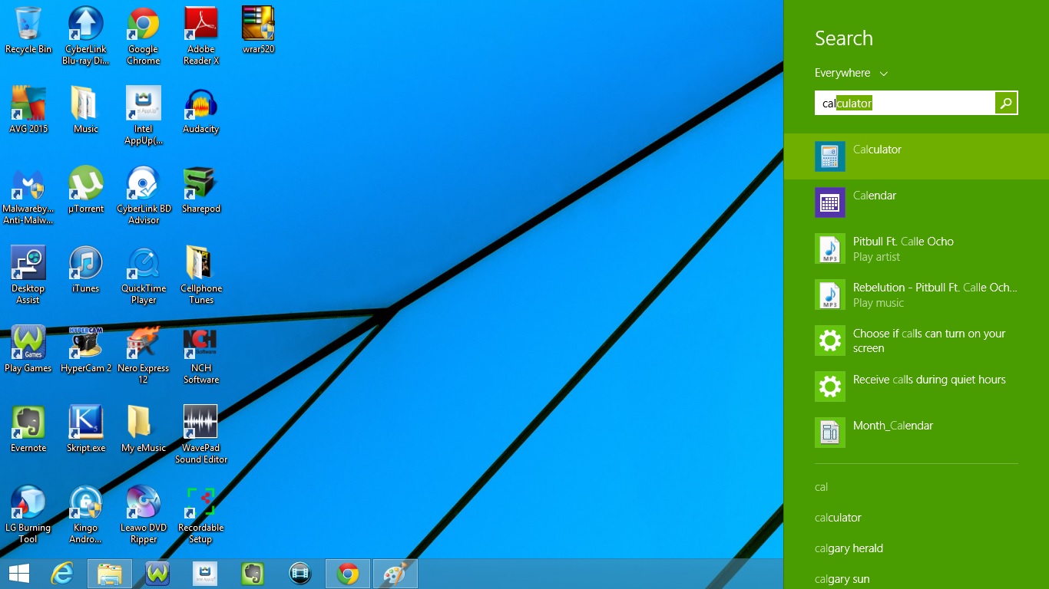Viewport: 1049px width, 589px height.
Task: Open Internet Explorer from taskbar
Action: tap(62, 574)
